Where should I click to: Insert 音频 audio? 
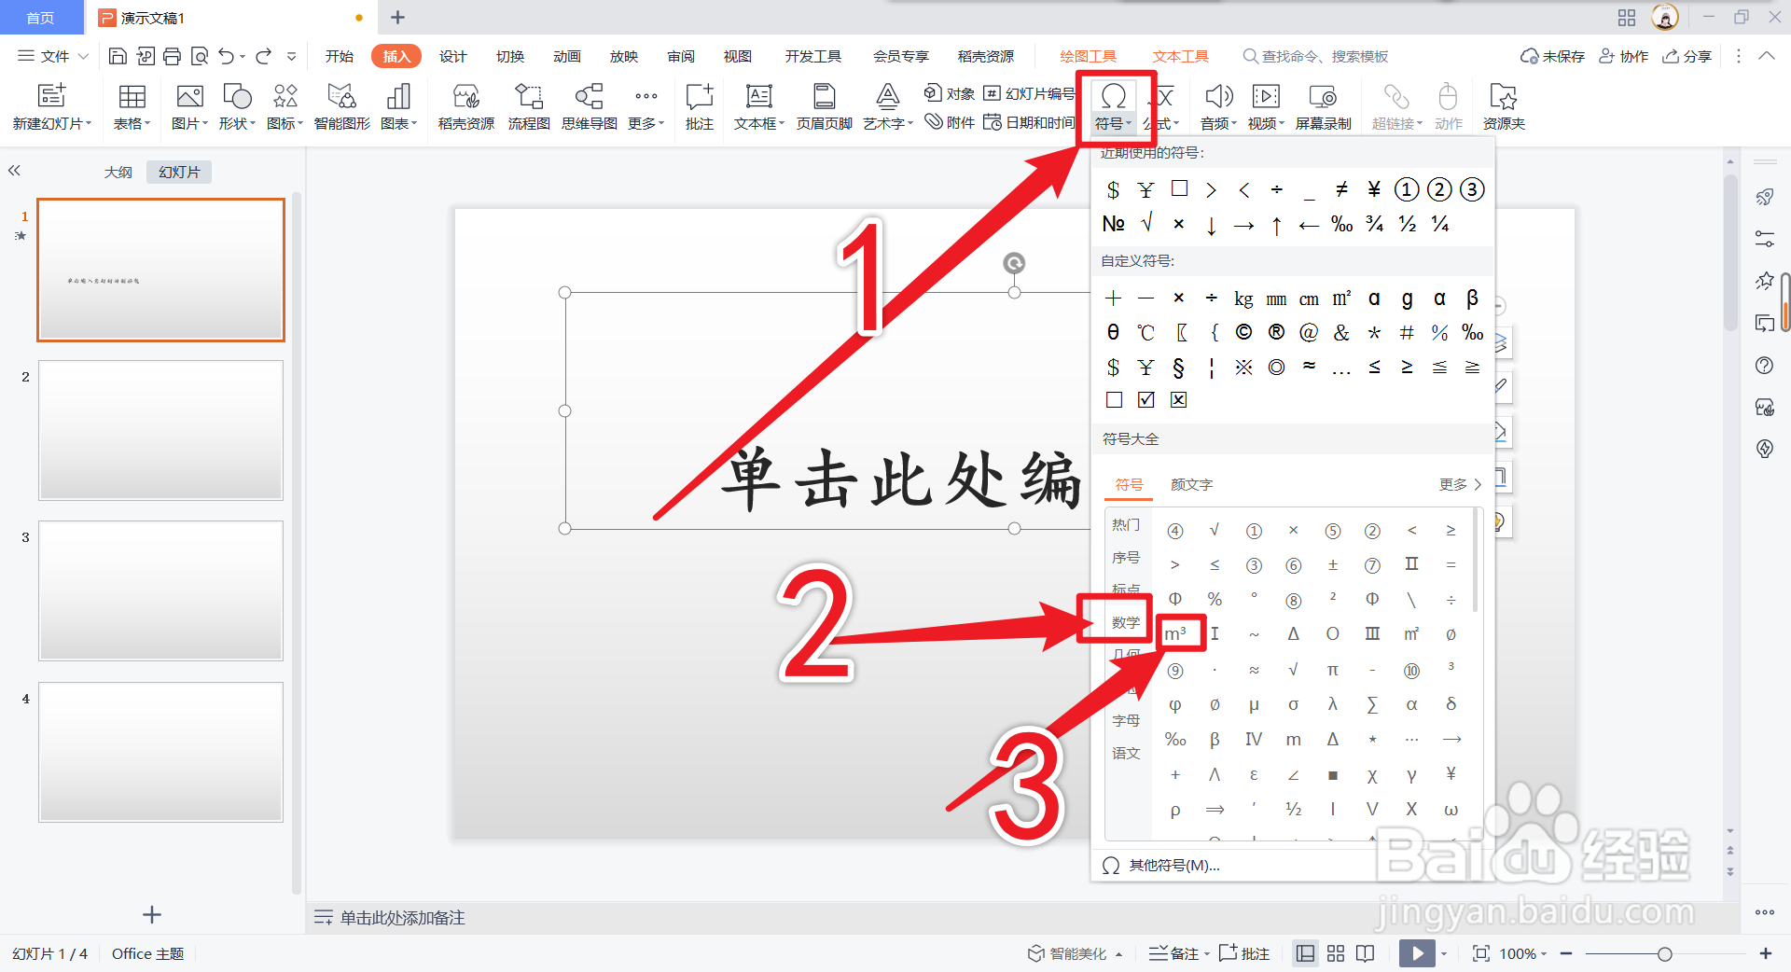(x=1218, y=107)
